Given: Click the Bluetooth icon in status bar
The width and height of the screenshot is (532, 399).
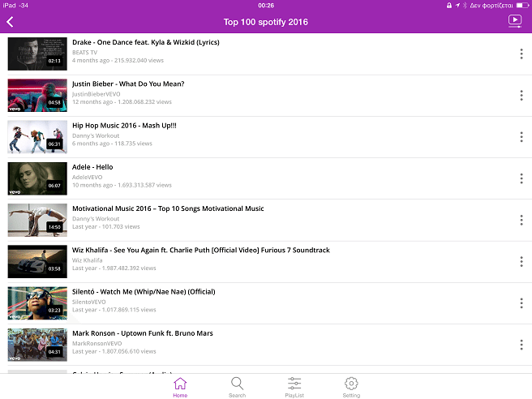Looking at the screenshot, I should (x=465, y=6).
